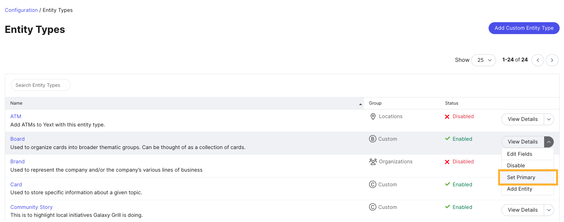Select Disable from the Board menu
The image size is (564, 222).
point(516,166)
